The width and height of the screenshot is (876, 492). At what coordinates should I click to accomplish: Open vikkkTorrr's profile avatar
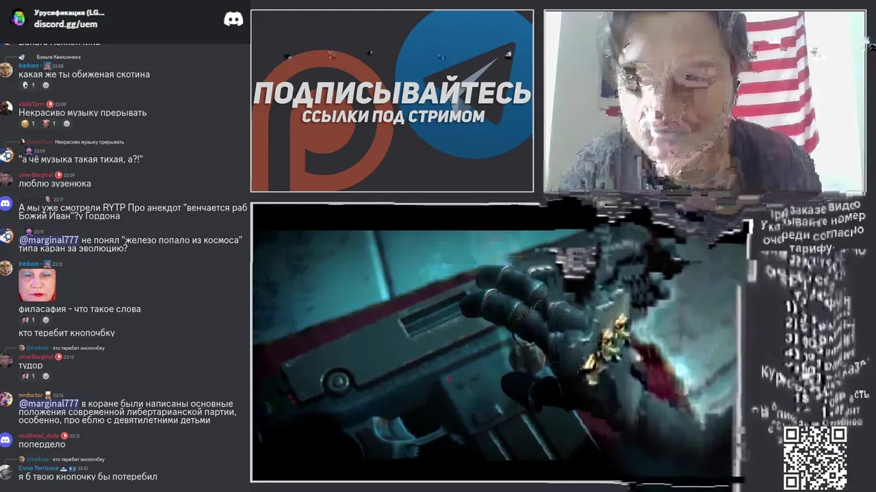6,108
